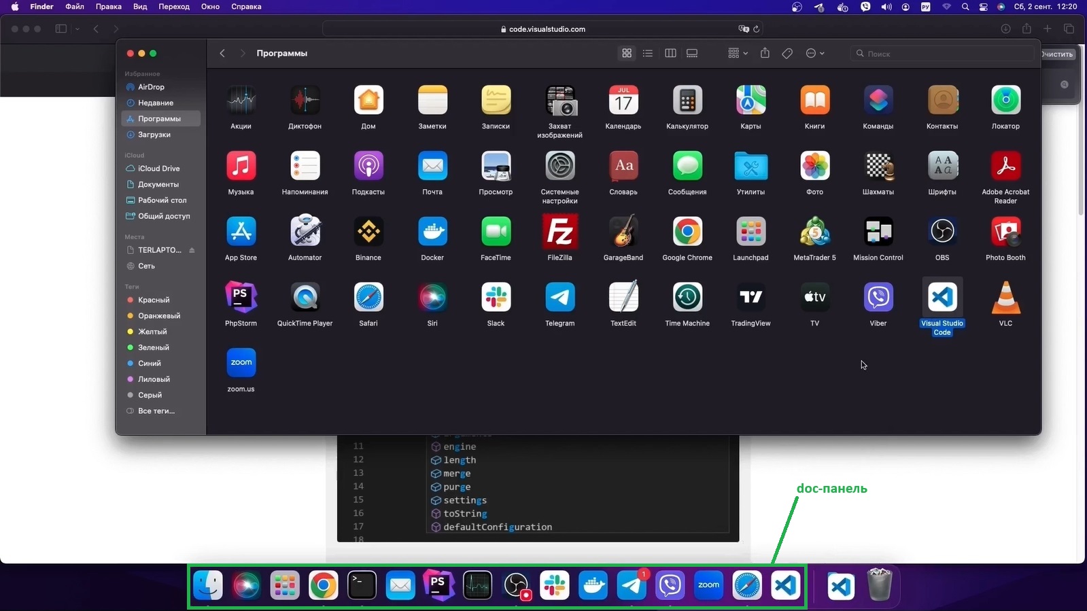
Task: Open the Переход menu
Action: coord(174,7)
